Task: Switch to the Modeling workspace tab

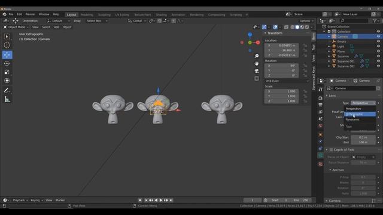Action: tap(87, 15)
